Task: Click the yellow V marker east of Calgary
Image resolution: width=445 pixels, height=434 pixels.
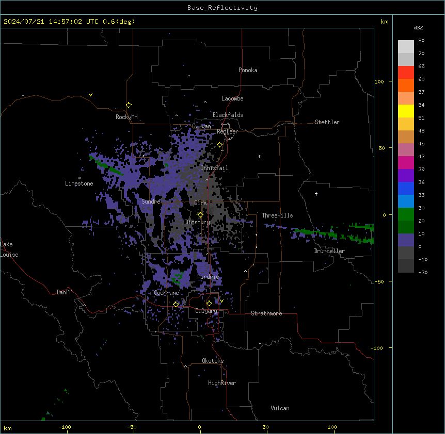Action: pyautogui.click(x=221, y=301)
